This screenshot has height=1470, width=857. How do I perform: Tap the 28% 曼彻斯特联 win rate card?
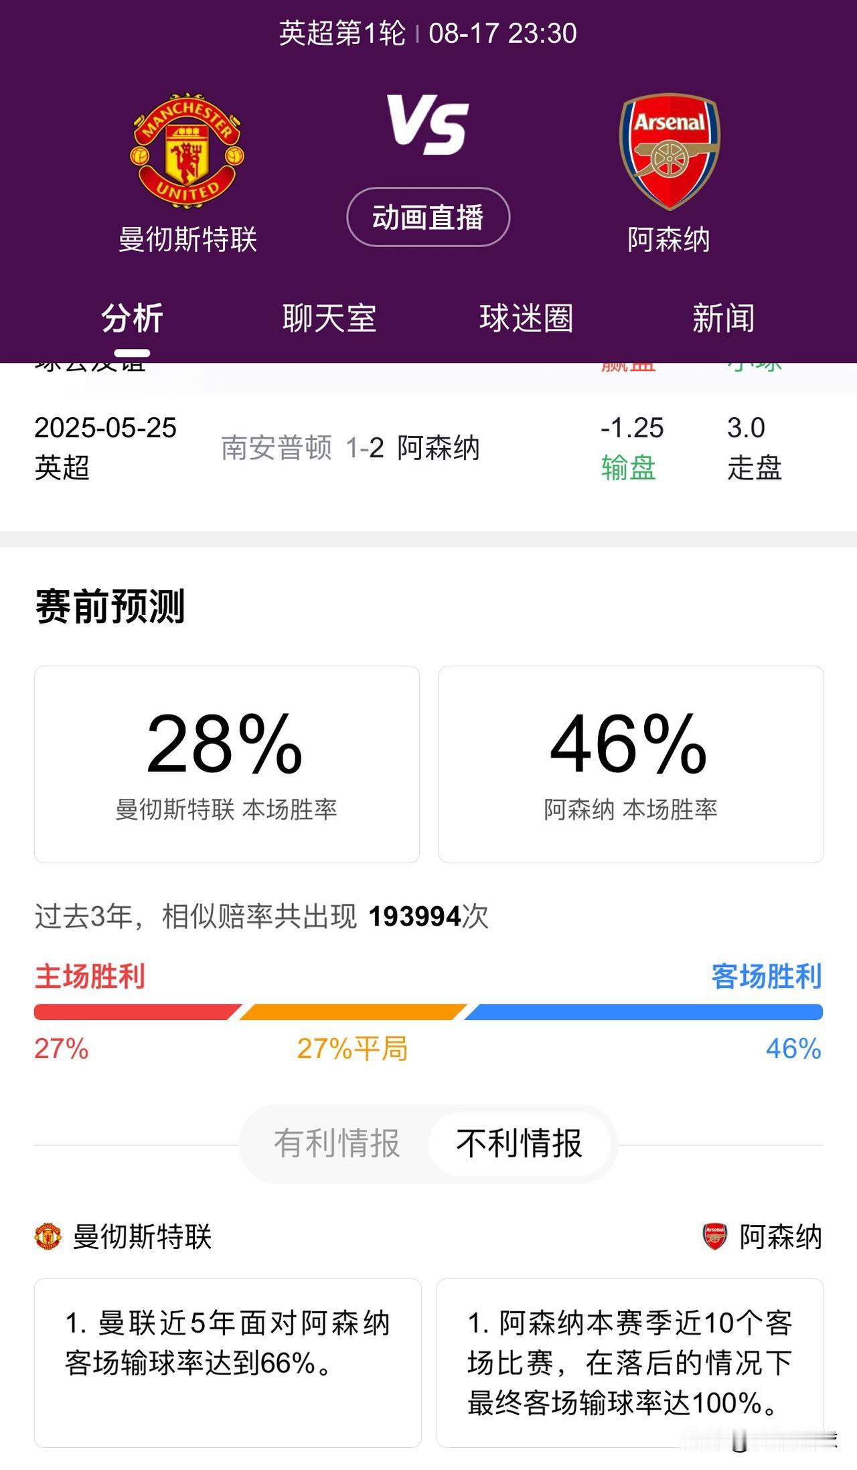[x=227, y=764]
